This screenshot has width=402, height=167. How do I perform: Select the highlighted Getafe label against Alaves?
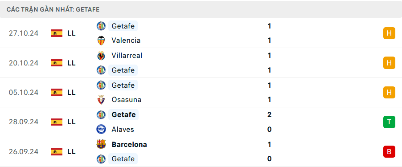[123, 114]
